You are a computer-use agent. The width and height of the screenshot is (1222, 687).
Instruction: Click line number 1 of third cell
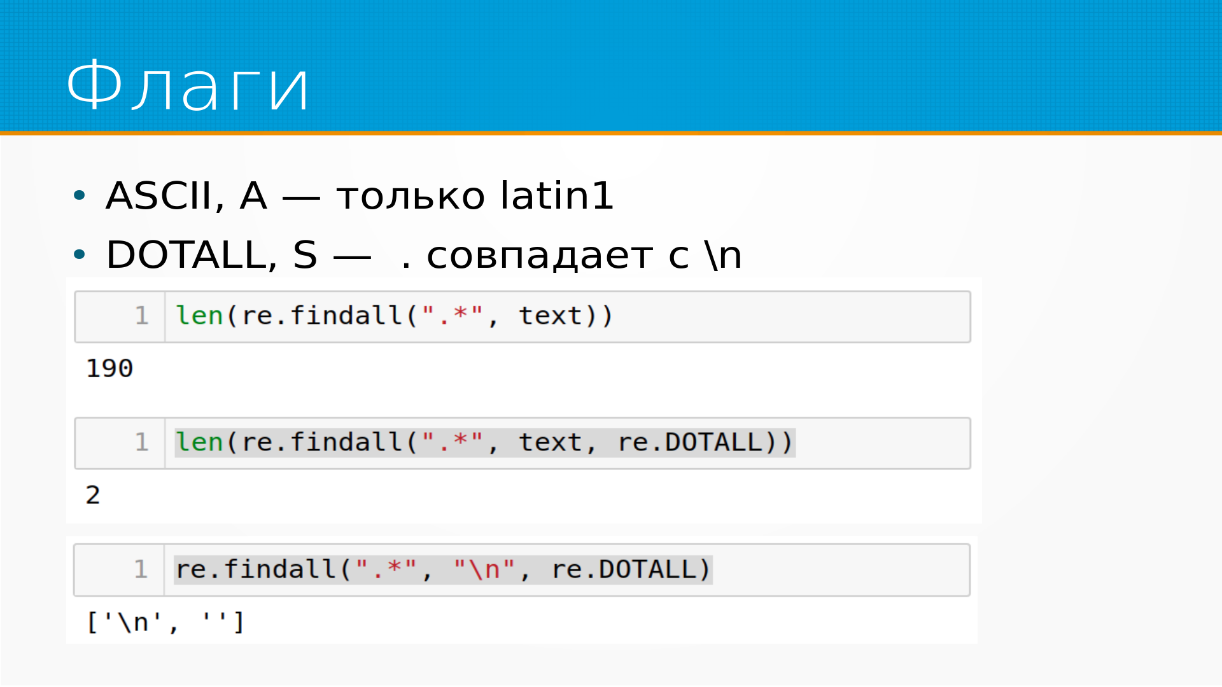[x=141, y=569]
